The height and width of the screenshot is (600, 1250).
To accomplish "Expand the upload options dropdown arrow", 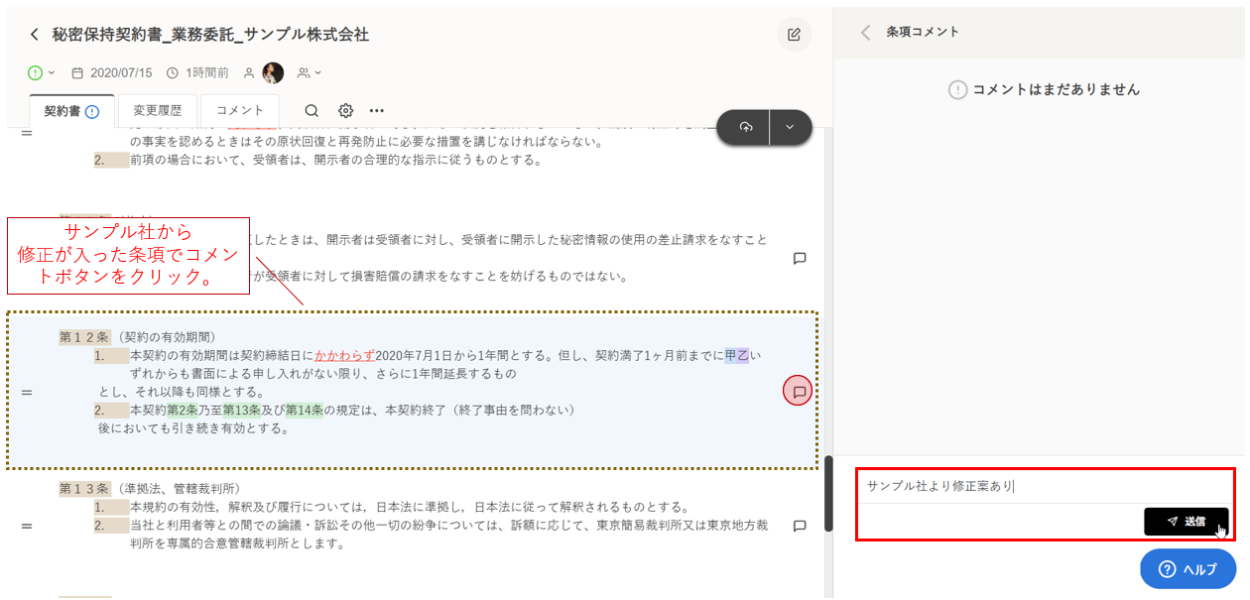I will click(x=790, y=127).
